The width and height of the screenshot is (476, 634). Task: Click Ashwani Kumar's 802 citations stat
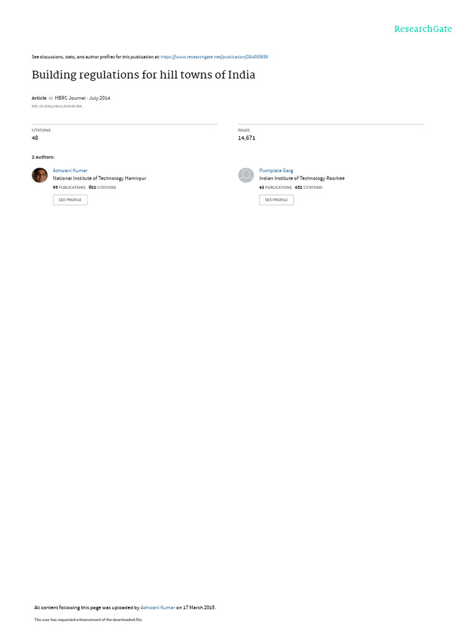coord(102,188)
